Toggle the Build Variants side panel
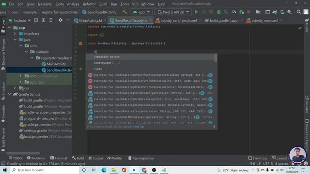Screen dimensions: 310x174 (3, 139)
